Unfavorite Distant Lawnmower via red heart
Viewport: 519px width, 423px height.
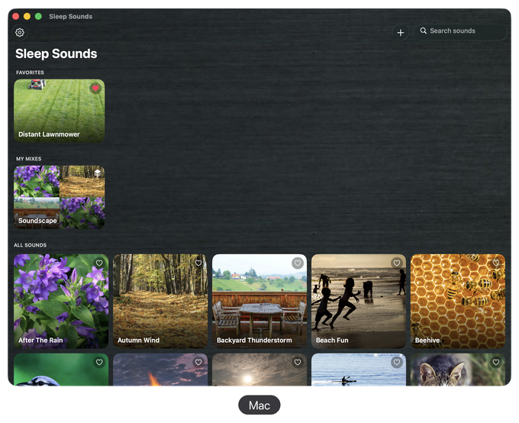[x=95, y=88]
